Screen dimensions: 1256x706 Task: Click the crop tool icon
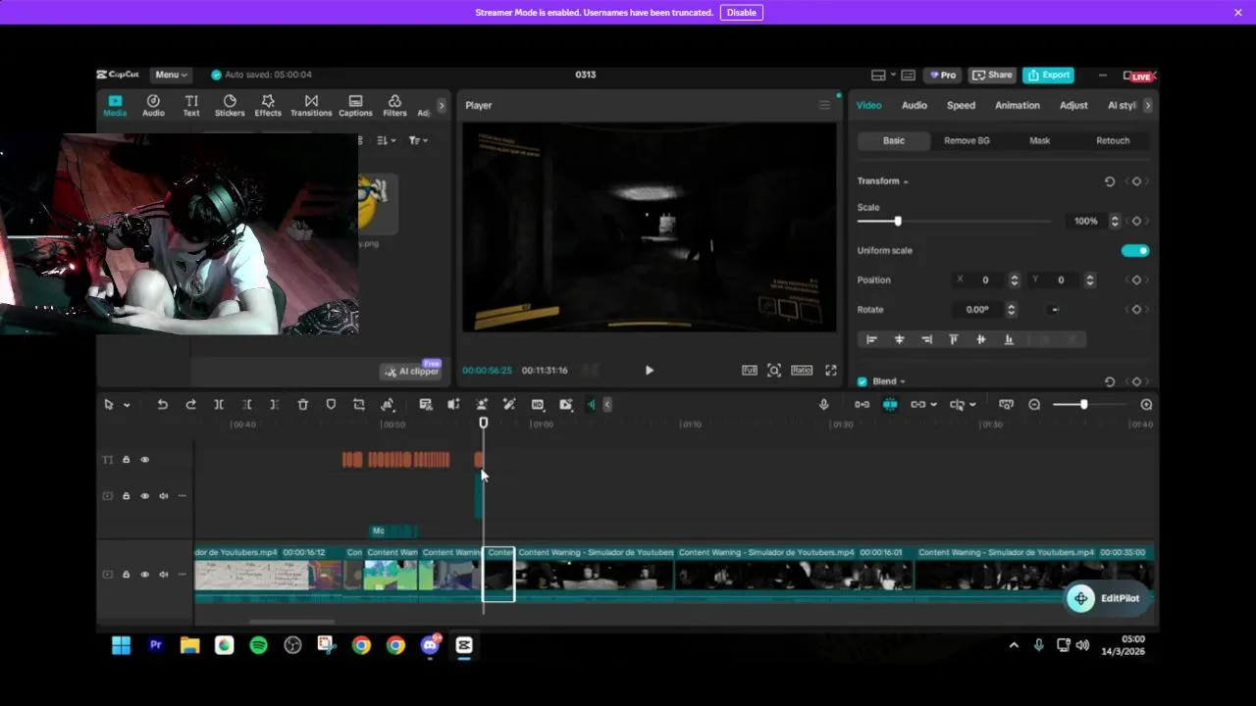tap(359, 405)
